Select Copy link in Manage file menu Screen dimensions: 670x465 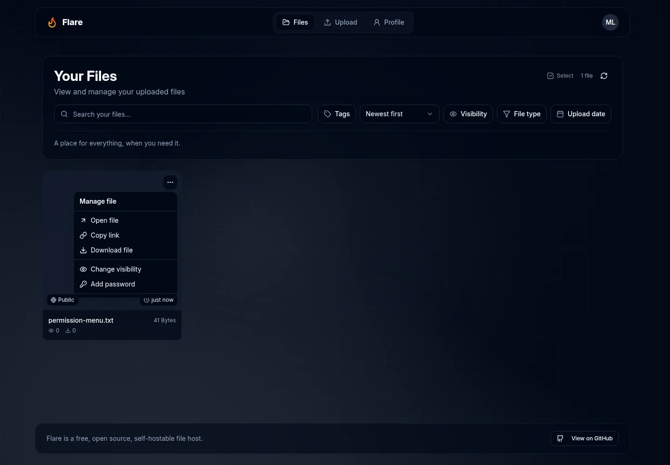pyautogui.click(x=126, y=235)
